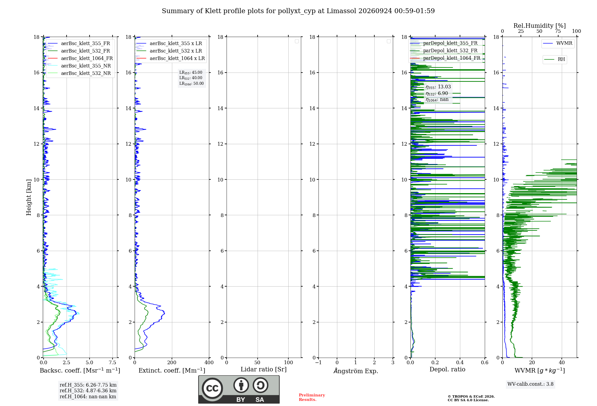Click the η1064: nan annotation
The width and height of the screenshot is (597, 406).
pos(437,100)
